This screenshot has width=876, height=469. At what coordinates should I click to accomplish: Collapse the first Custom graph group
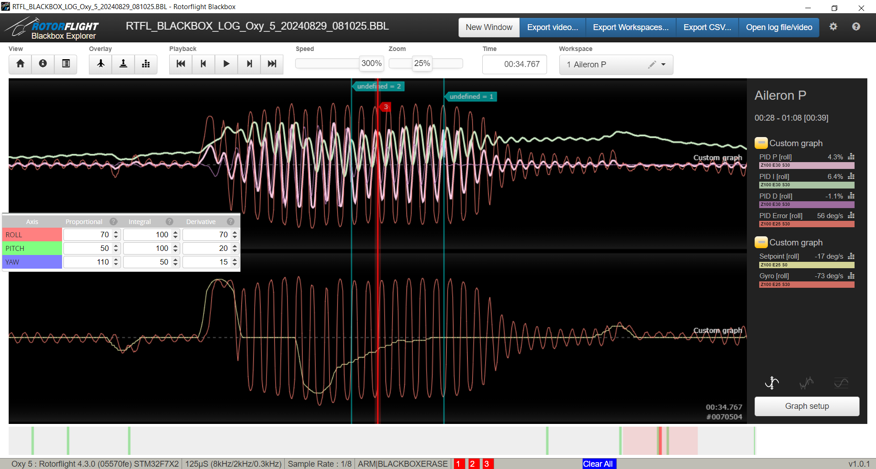pos(761,143)
